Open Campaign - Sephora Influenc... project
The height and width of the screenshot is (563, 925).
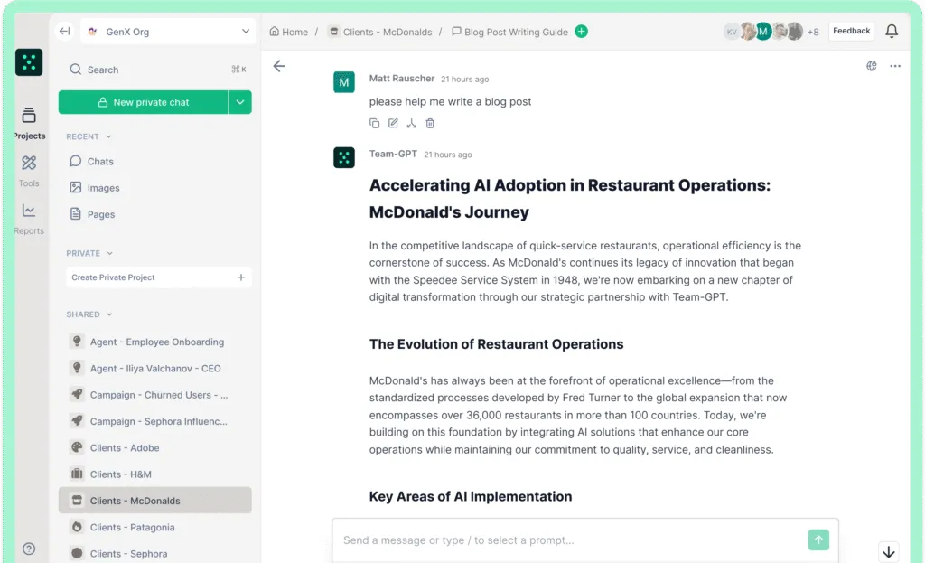(155, 421)
